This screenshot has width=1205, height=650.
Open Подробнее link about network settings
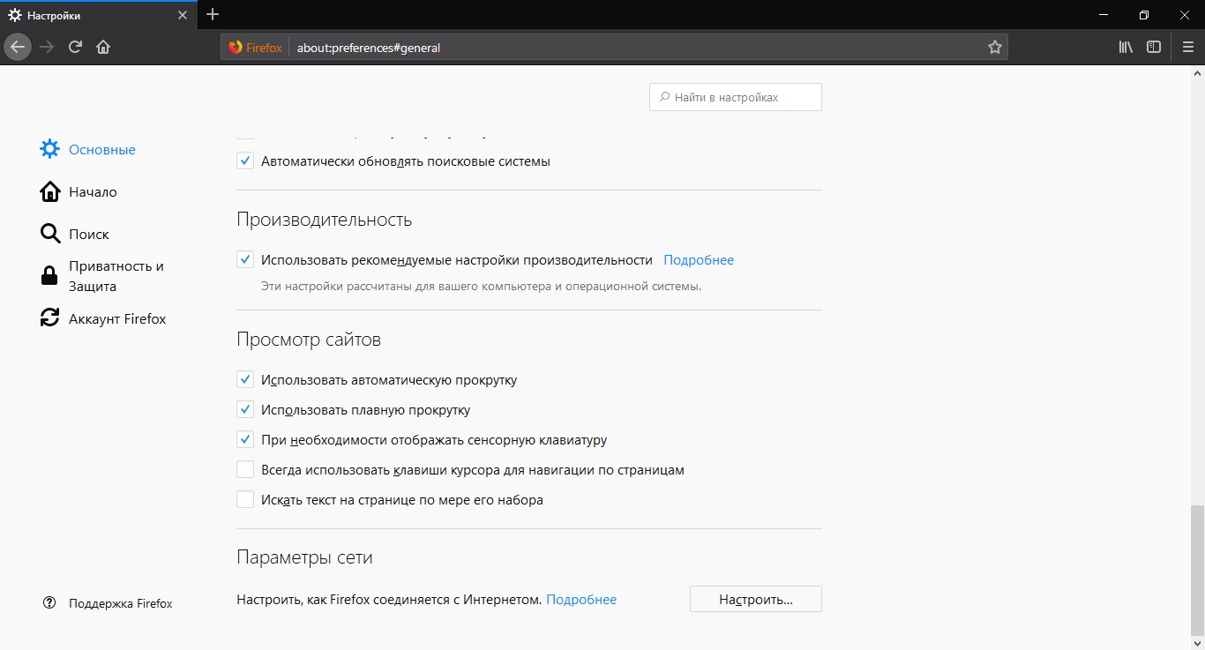point(581,600)
